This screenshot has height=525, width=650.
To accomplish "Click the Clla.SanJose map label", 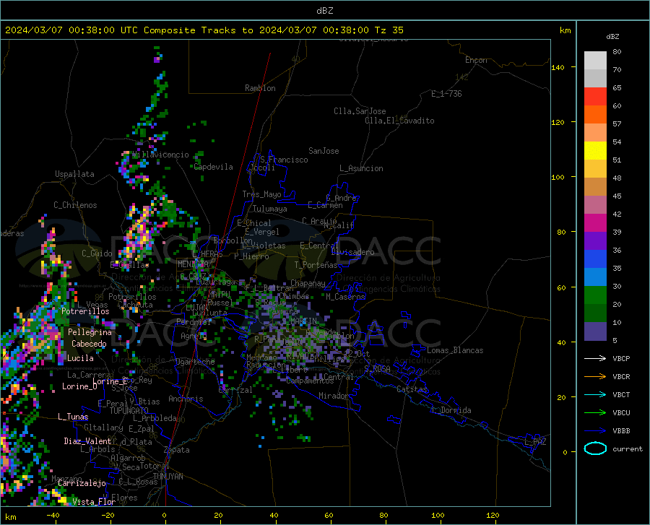I will (360, 111).
